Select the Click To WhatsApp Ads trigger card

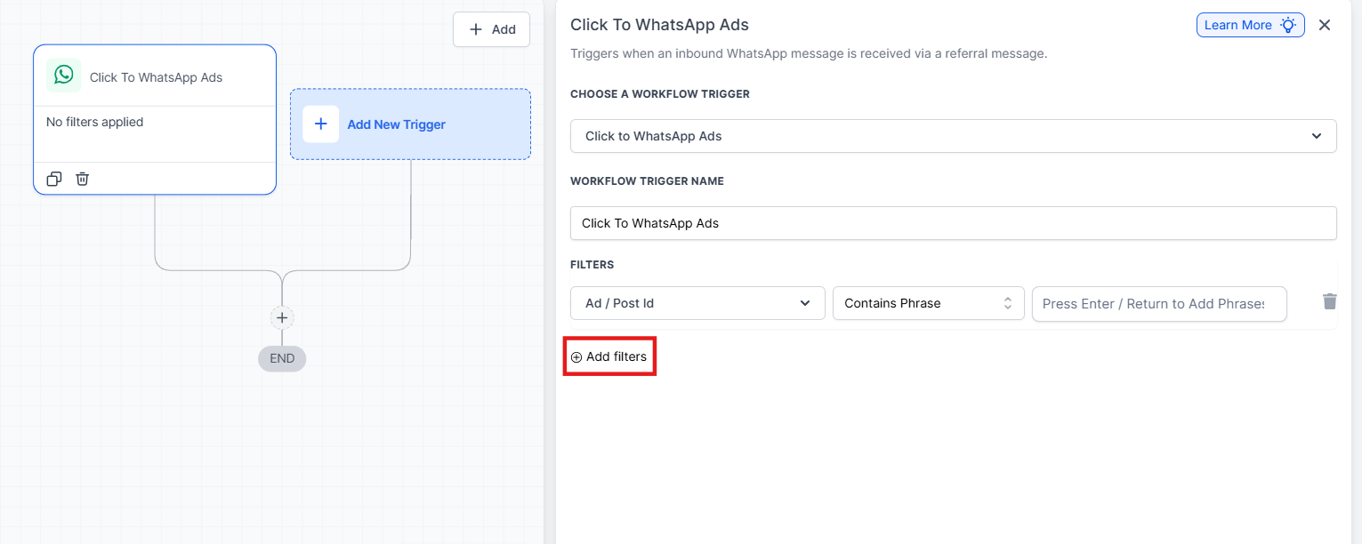click(155, 124)
